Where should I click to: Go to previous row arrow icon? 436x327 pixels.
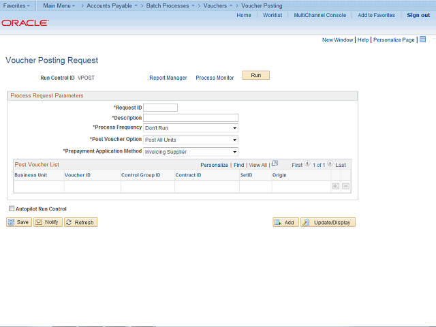coord(307,163)
